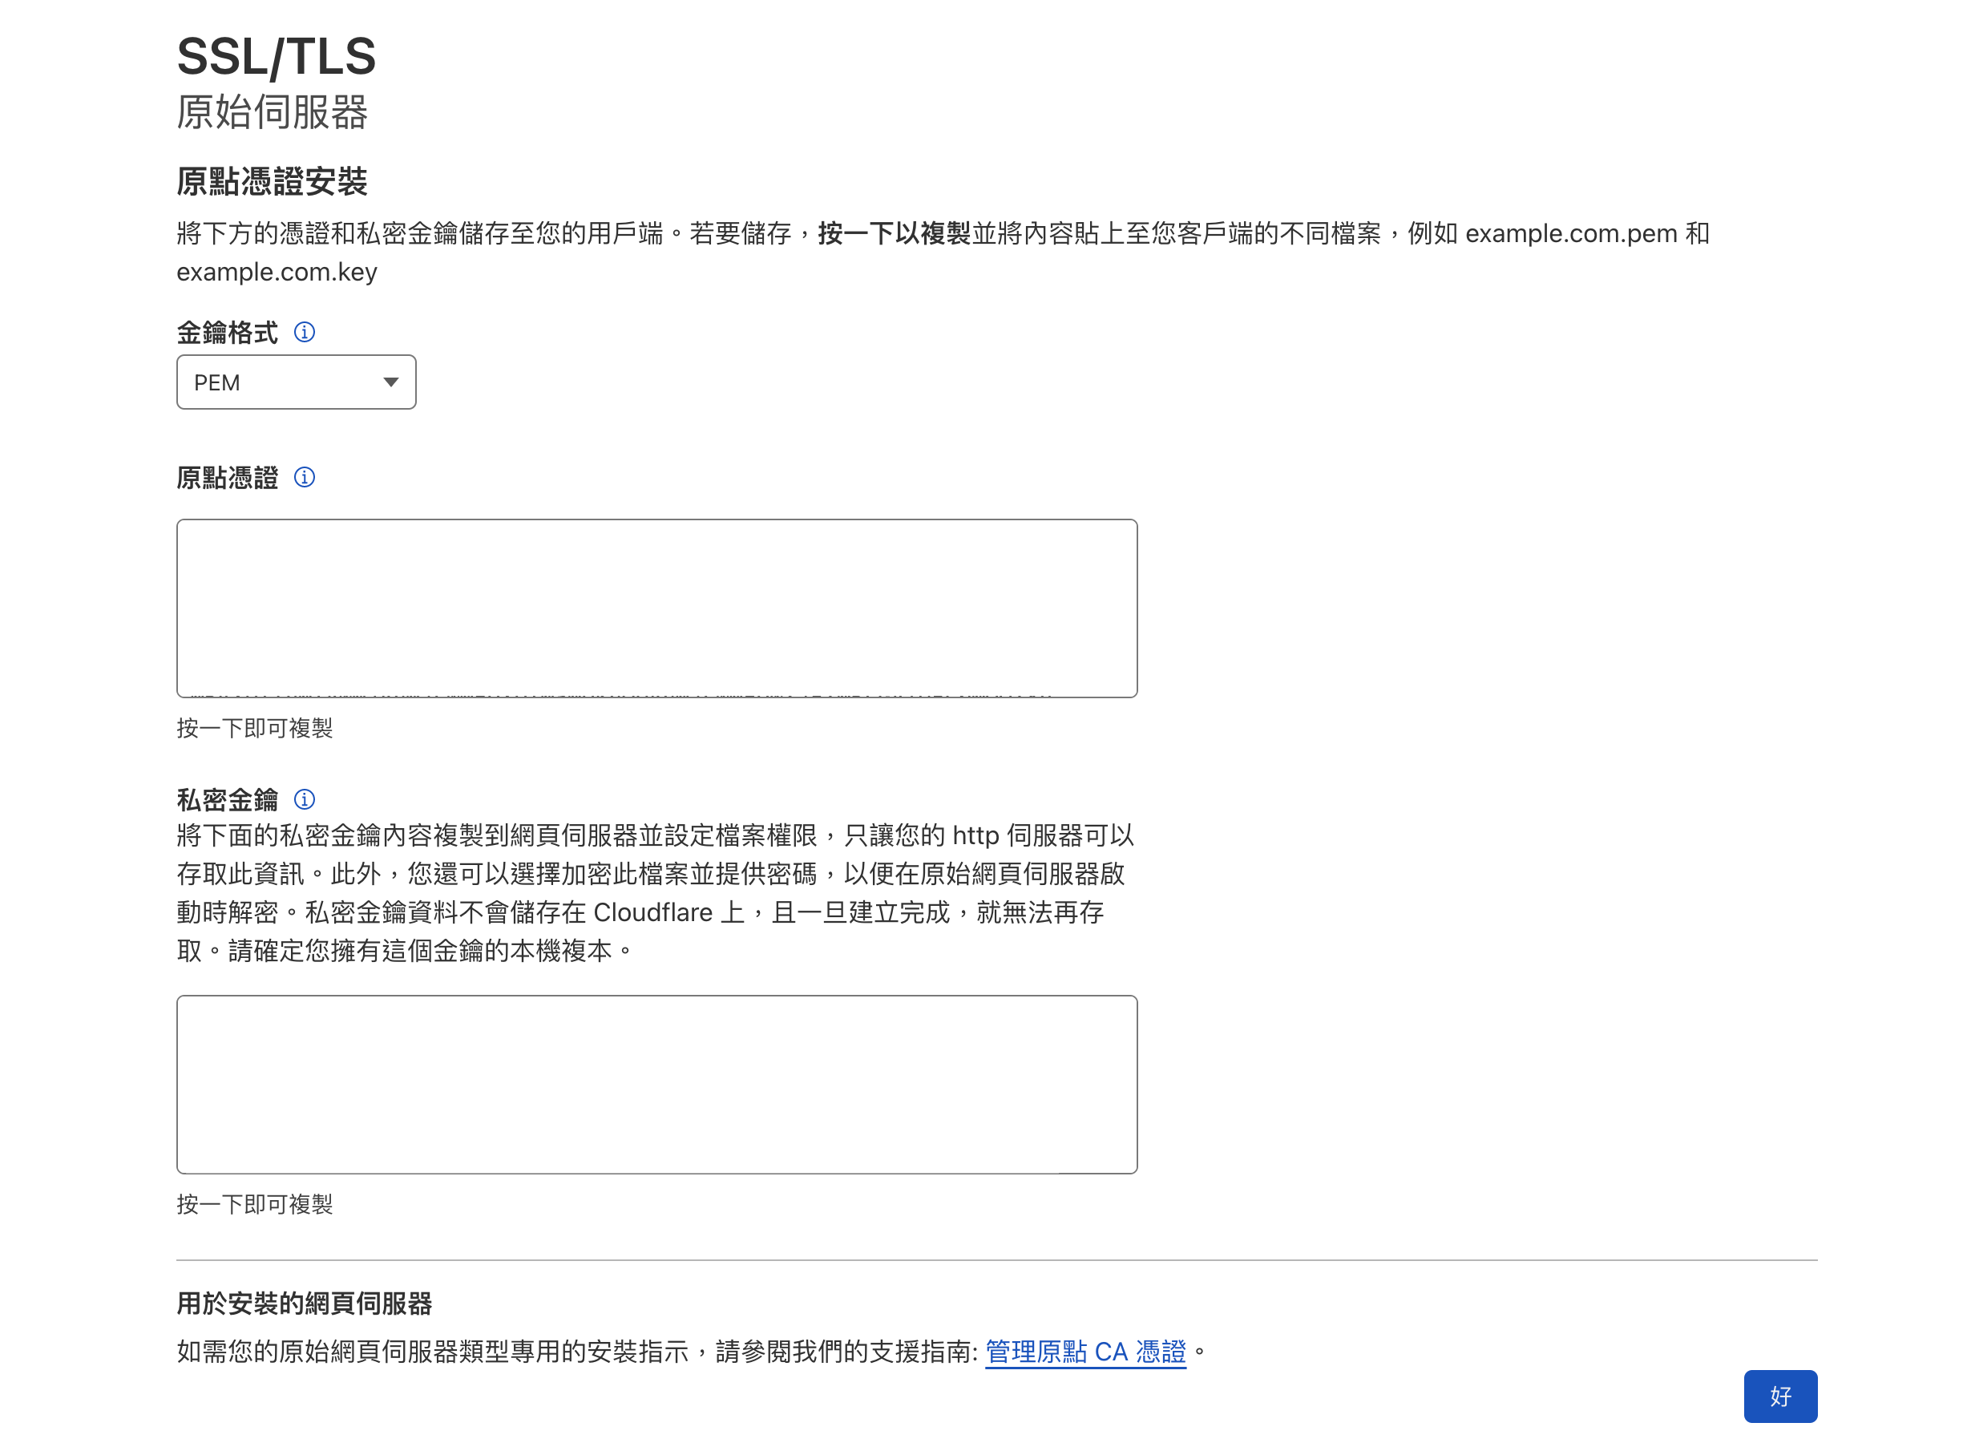Click inside the 原點憑證 certificate text box
This screenshot has height=1443, width=1967.
656,608
